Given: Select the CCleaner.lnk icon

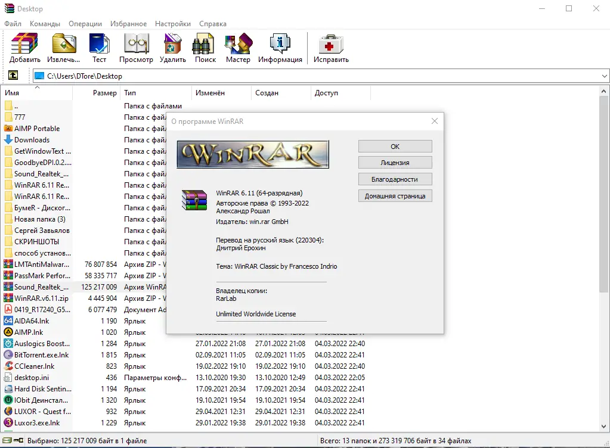Looking at the screenshot, I should (x=8, y=366).
